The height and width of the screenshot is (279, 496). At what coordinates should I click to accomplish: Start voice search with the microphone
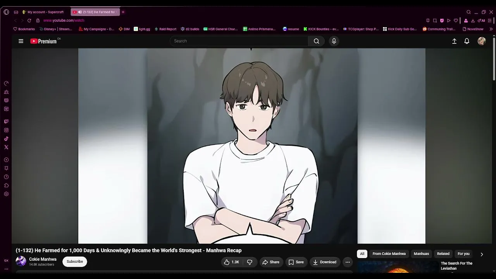click(x=334, y=41)
